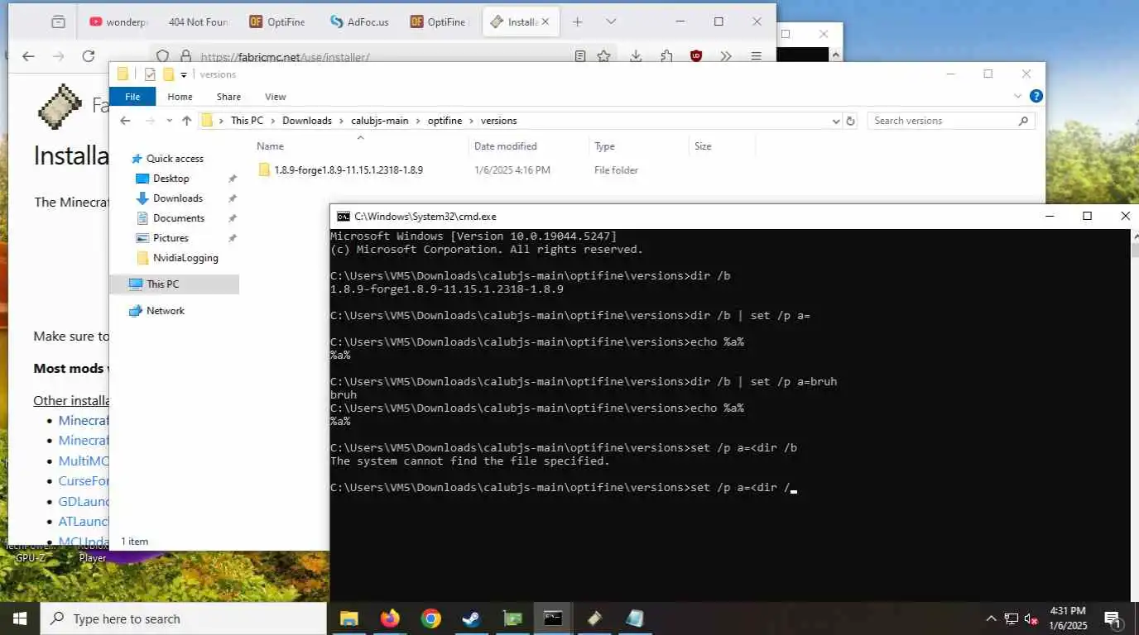Open the View ribbon tab

276,97
